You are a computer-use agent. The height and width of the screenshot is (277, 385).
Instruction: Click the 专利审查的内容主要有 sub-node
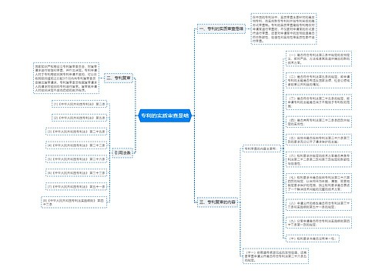pyautogui.click(x=262, y=149)
